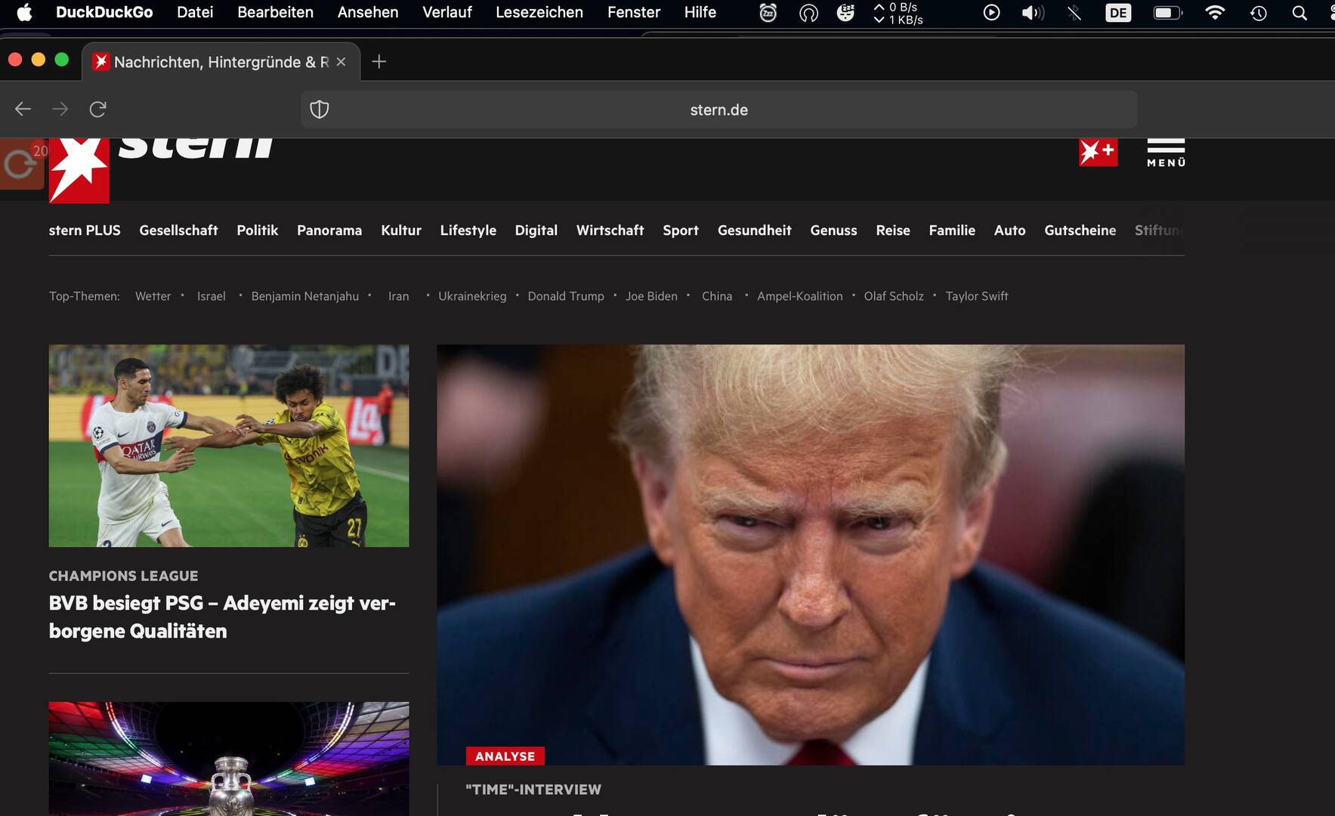
Task: Click the stern star logo
Action: 79,170
